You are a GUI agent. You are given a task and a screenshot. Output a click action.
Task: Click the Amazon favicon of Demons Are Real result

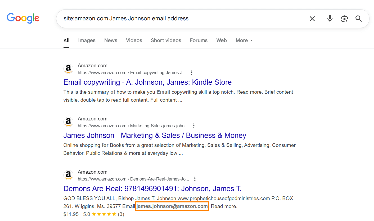point(68,175)
